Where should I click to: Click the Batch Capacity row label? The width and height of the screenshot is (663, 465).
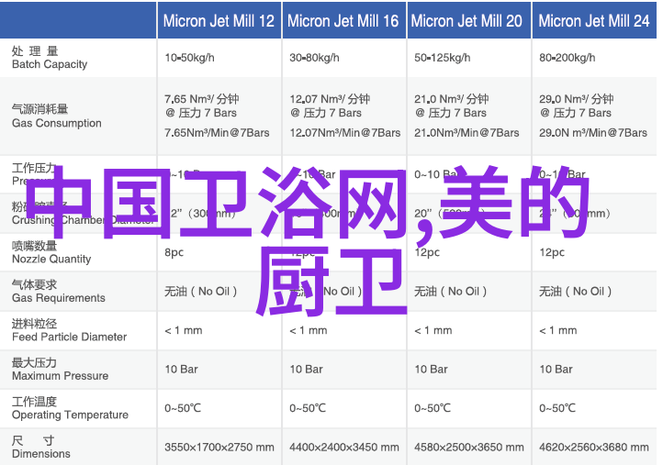[50, 58]
